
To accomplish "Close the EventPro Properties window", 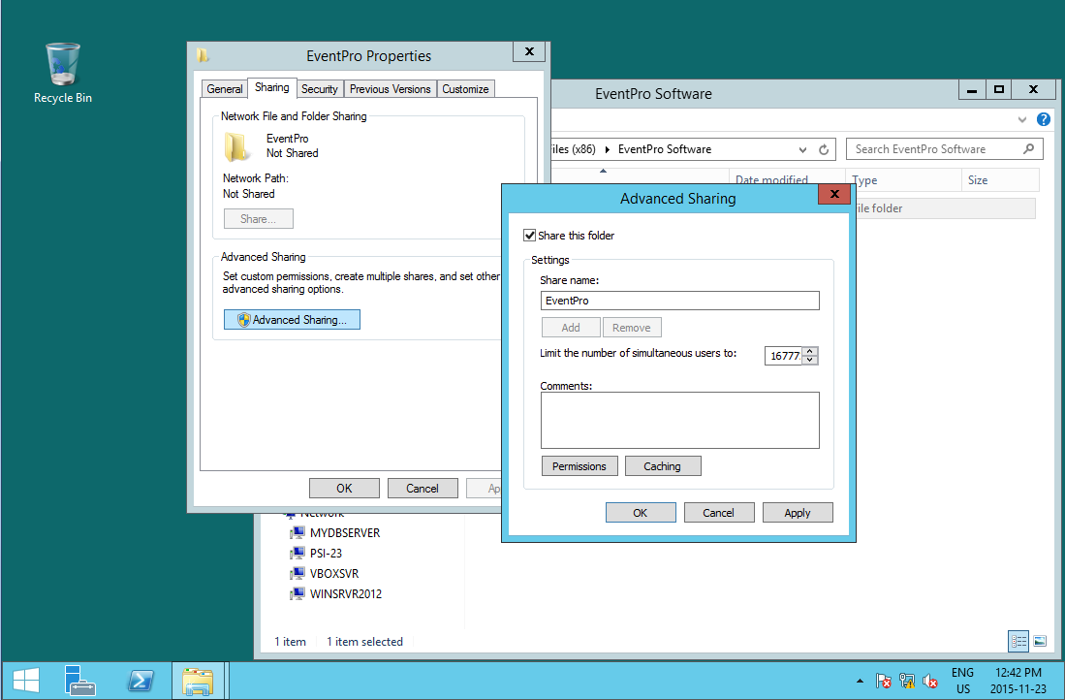I will 530,51.
